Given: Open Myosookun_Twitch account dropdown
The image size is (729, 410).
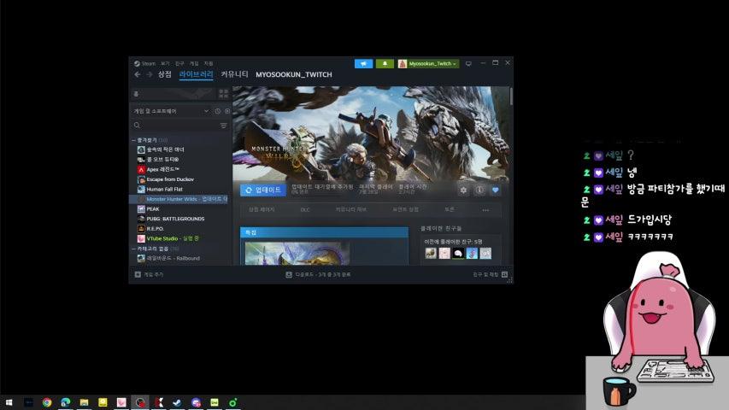Looking at the screenshot, I should [x=428, y=63].
